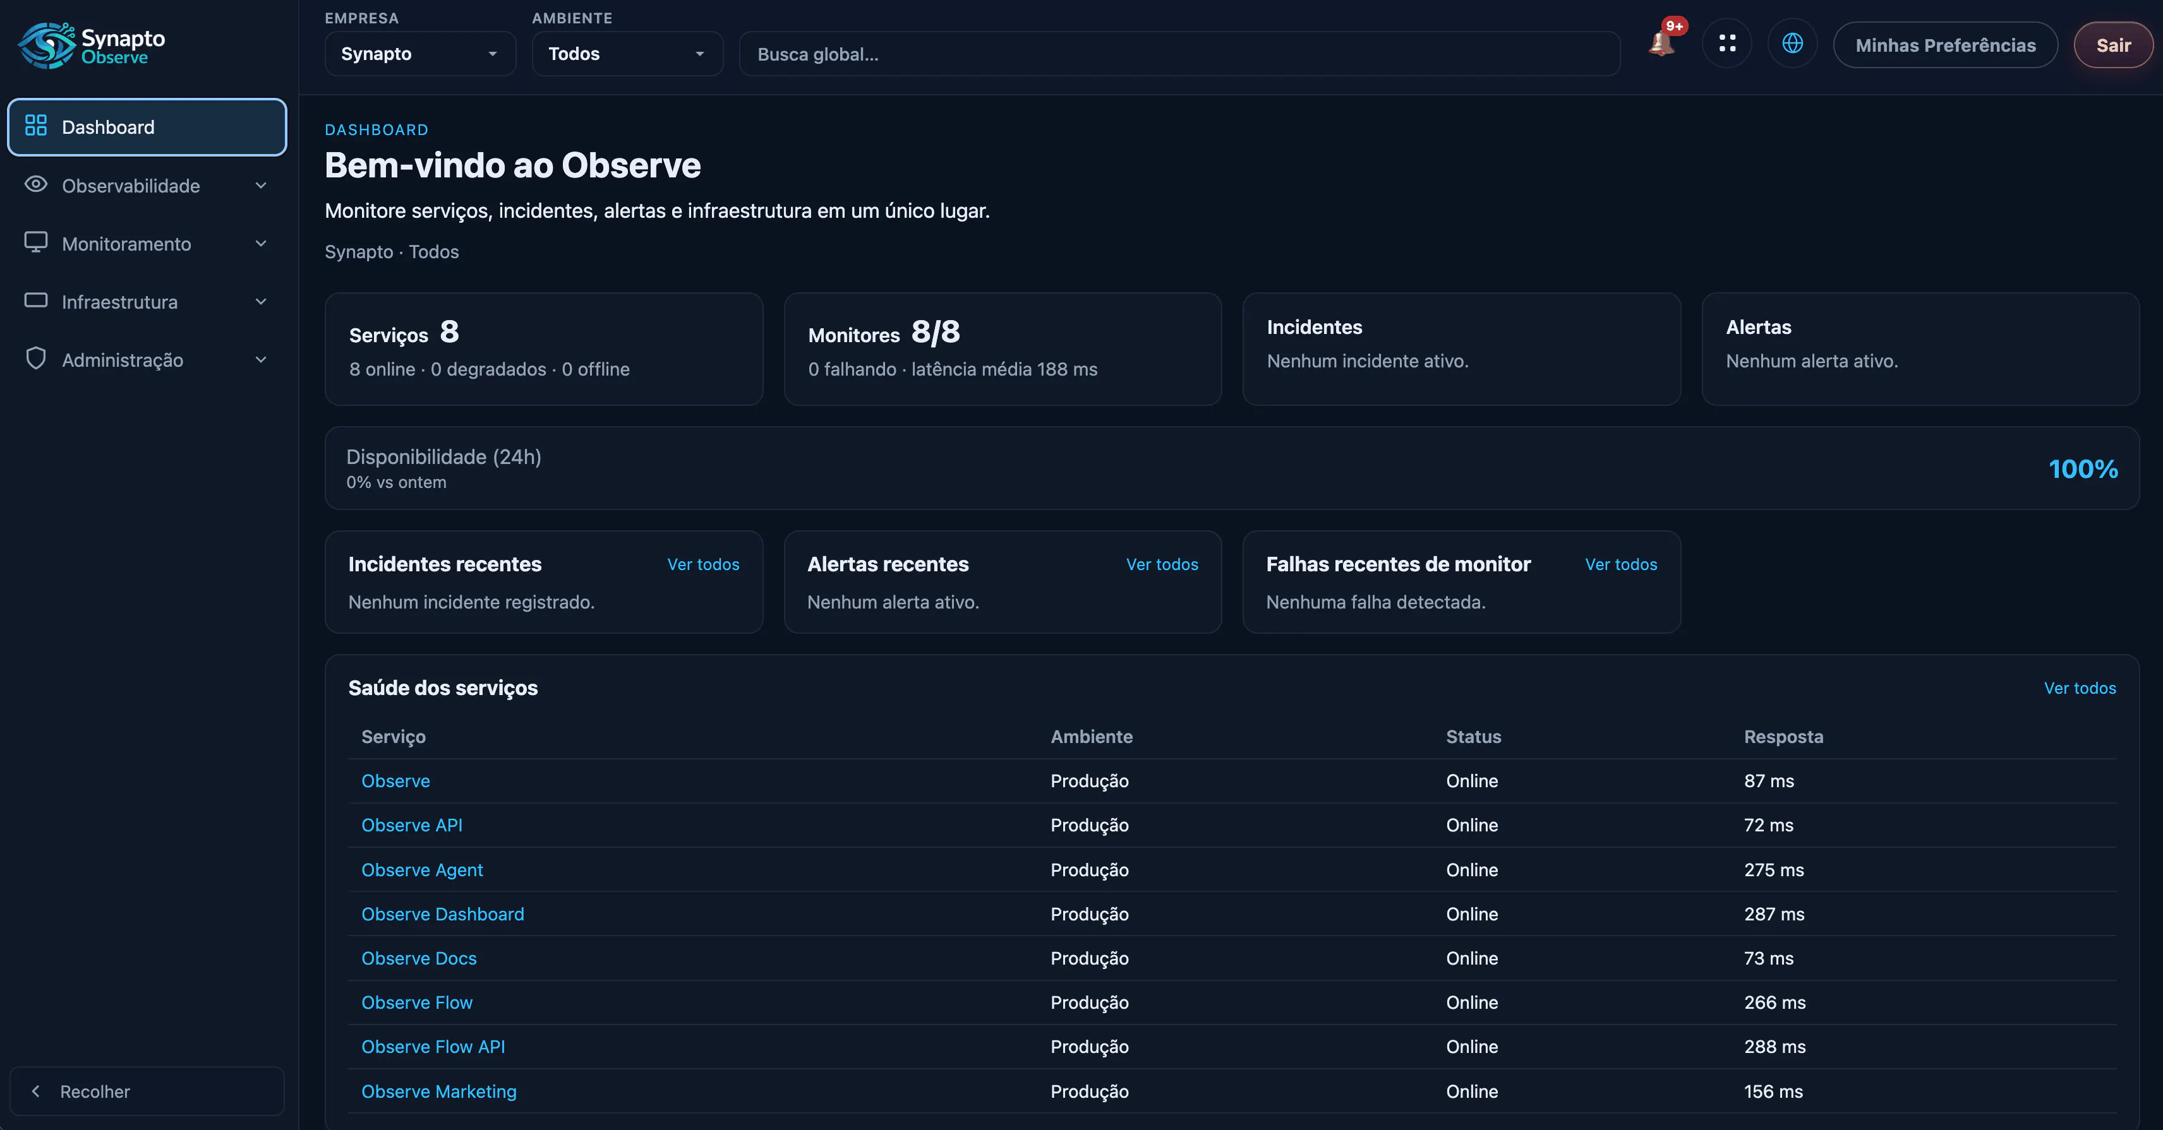The width and height of the screenshot is (2163, 1130).
Task: Open the Monitoramento sidebar menu
Action: coord(147,243)
